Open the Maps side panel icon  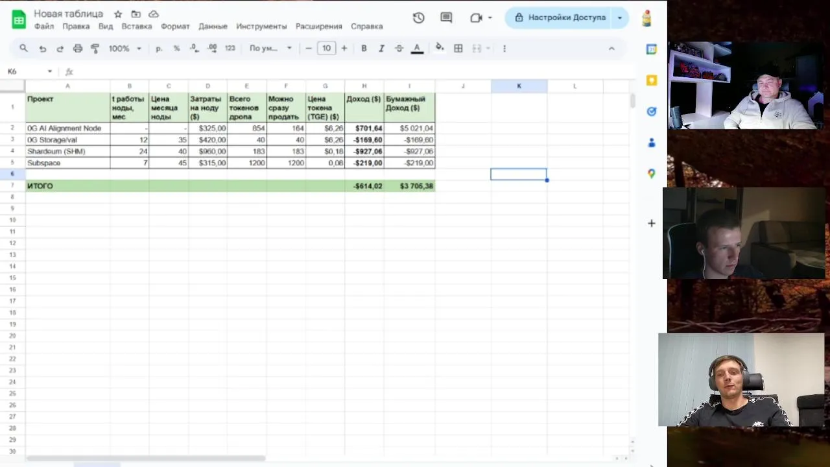click(x=652, y=174)
